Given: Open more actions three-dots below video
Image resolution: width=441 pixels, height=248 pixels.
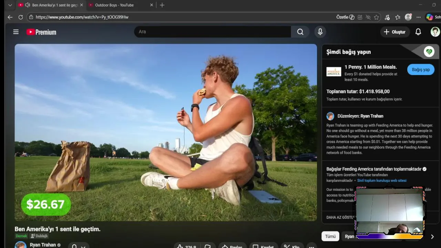Looking at the screenshot, I should [x=311, y=247].
